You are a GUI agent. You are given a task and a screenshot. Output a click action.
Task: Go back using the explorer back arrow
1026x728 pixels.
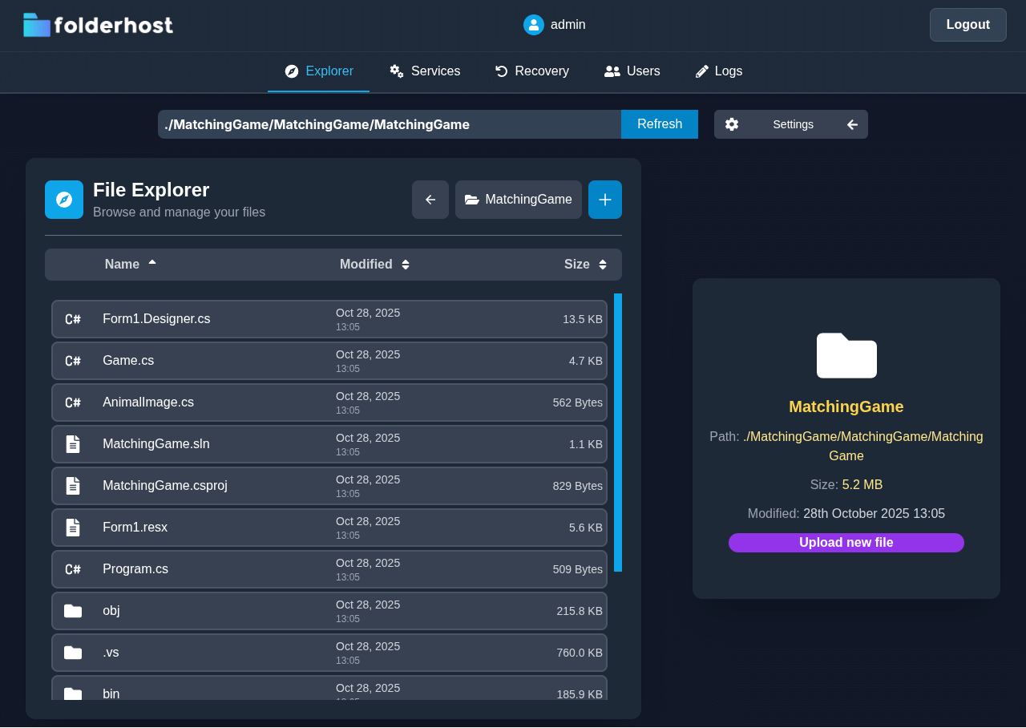click(430, 200)
